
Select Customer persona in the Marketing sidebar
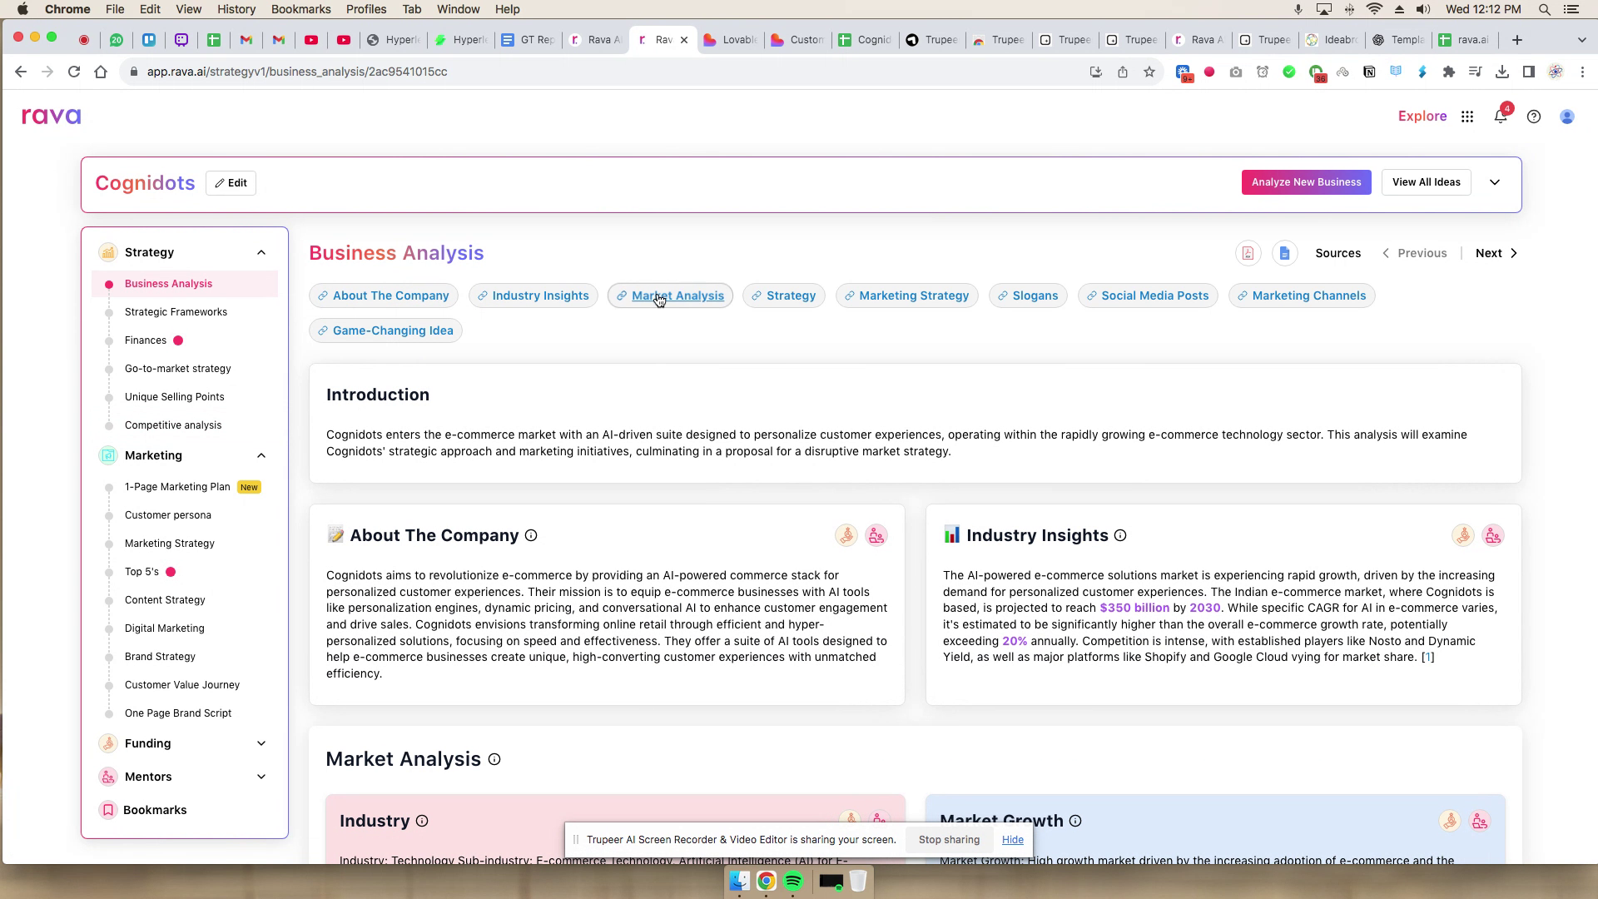(168, 514)
